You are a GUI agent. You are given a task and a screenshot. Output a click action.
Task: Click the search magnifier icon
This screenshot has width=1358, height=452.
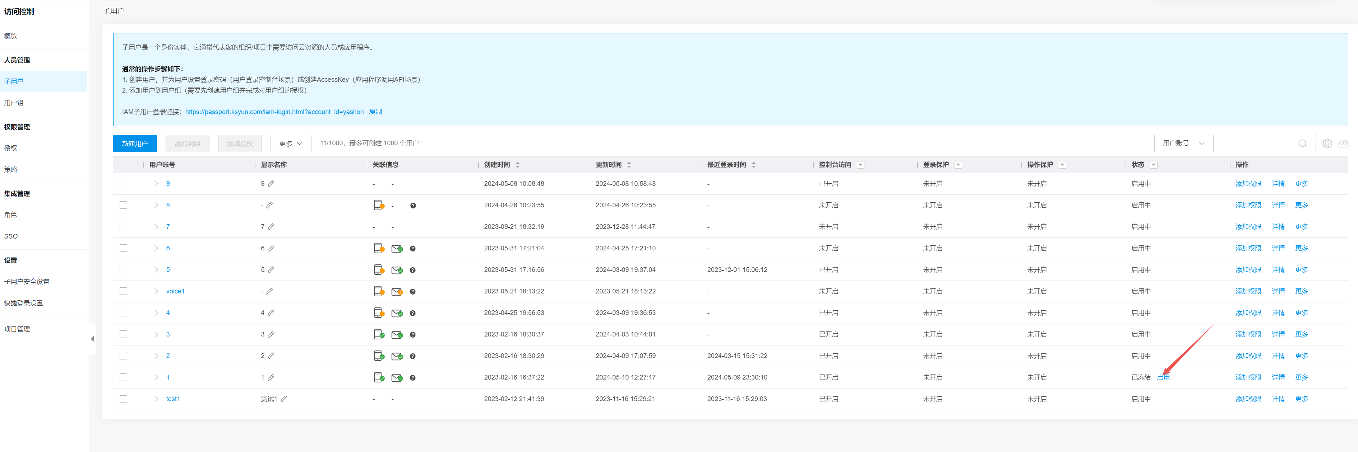pyautogui.click(x=1302, y=143)
